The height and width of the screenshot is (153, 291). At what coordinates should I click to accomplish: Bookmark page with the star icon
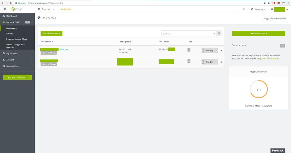268,3
